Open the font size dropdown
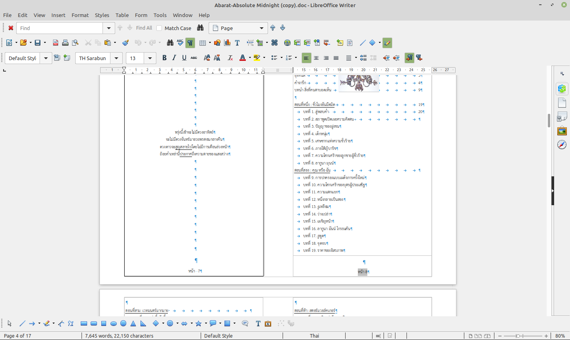Viewport: 570px width, 340px height. coord(150,58)
